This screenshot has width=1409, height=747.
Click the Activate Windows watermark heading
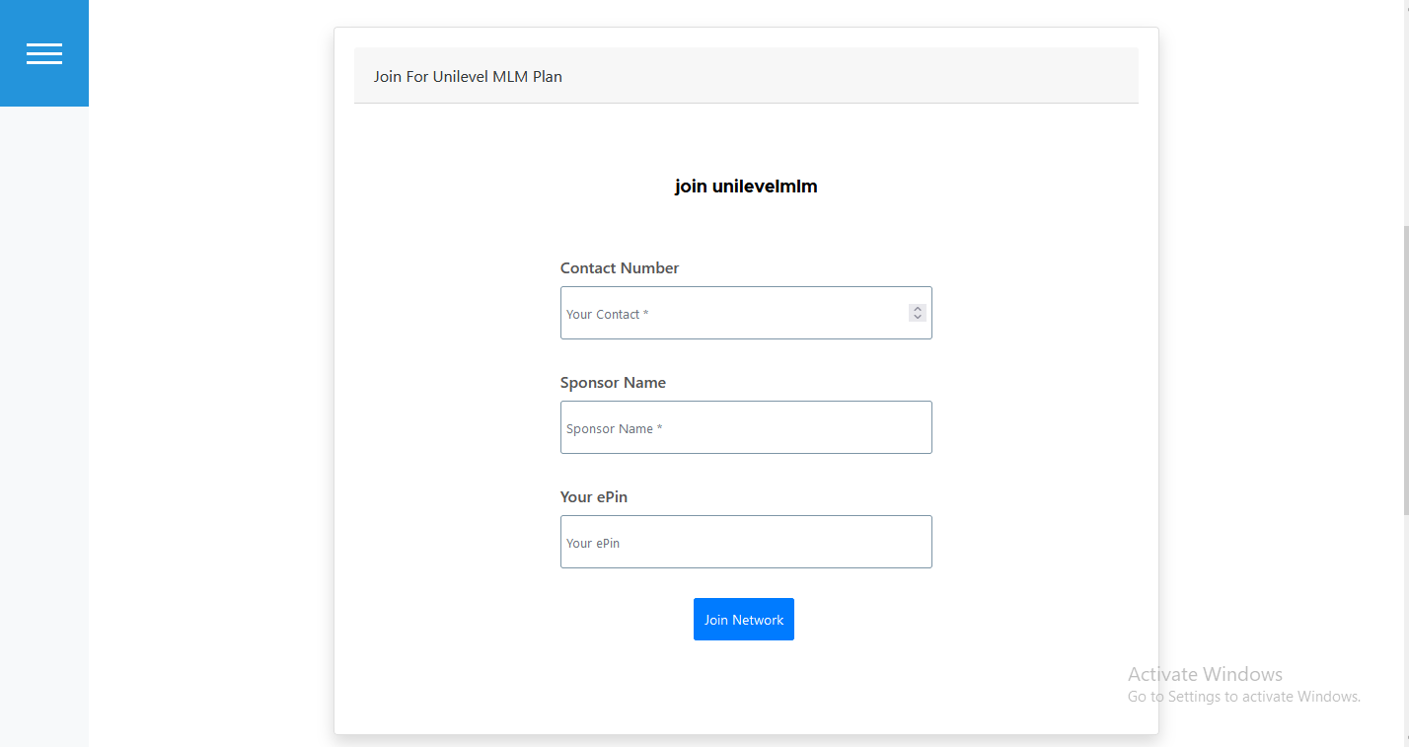coord(1205,675)
